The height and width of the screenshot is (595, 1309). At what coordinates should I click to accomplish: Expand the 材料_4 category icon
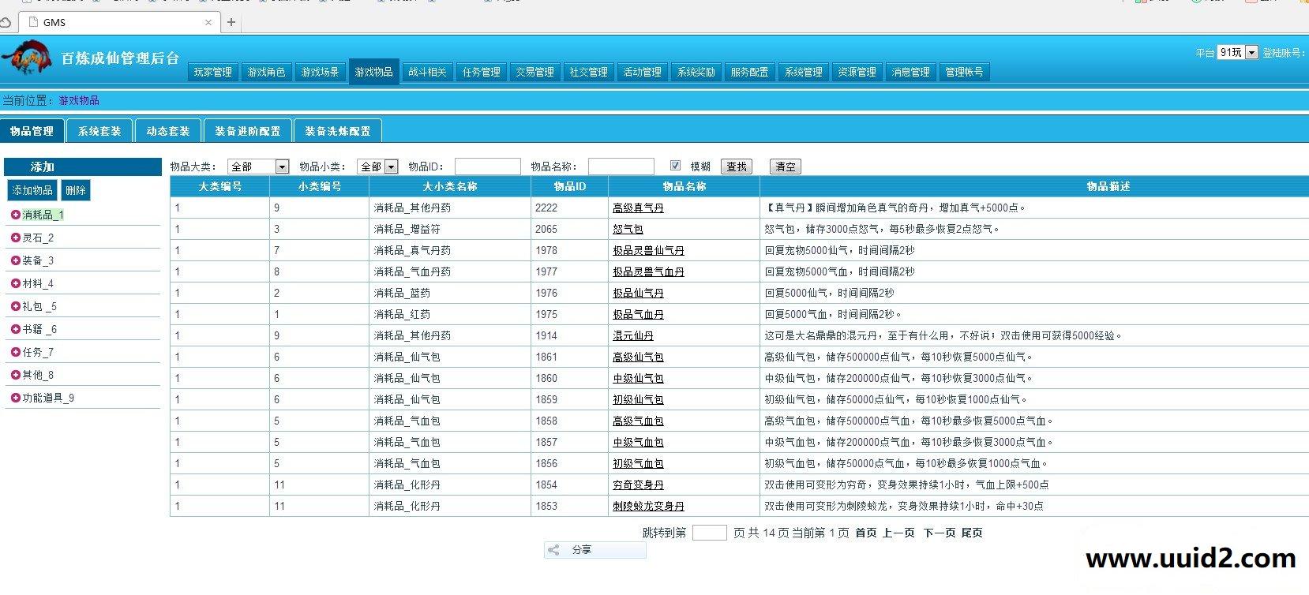(x=15, y=283)
